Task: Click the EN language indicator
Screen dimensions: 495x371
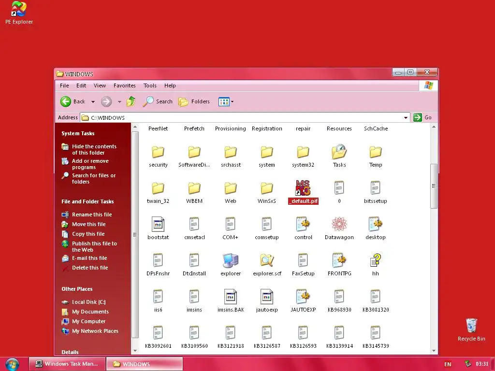Action: click(448, 364)
